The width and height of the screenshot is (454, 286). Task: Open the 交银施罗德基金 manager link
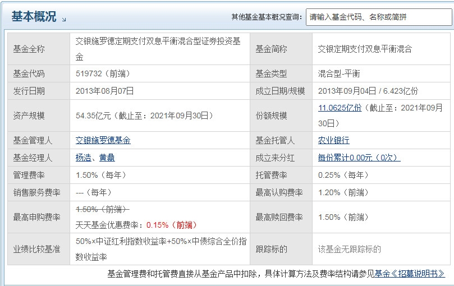pyautogui.click(x=103, y=140)
